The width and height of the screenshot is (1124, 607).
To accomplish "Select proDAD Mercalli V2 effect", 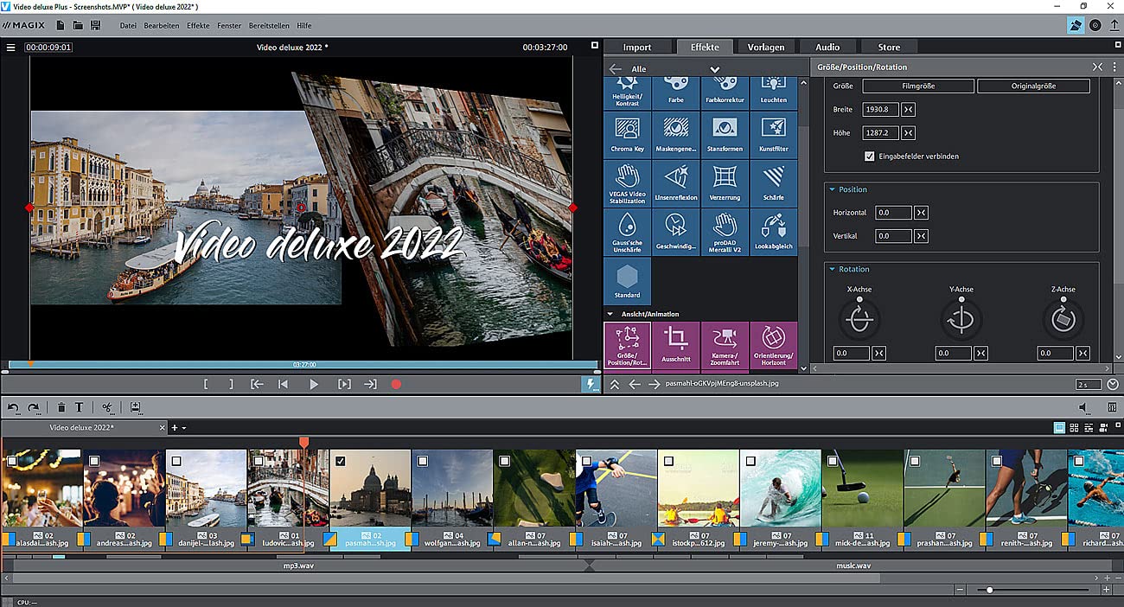I will tap(725, 233).
